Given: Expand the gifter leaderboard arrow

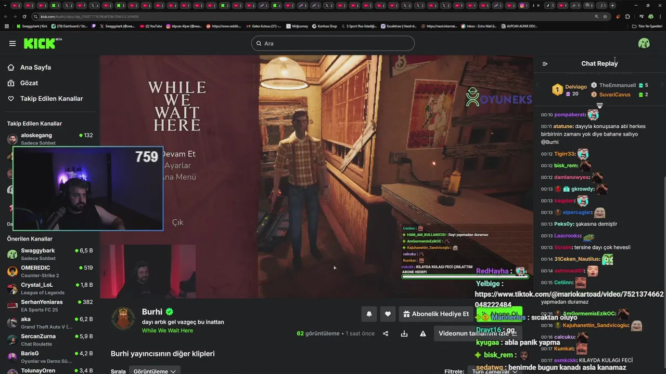Looking at the screenshot, I should point(599,105).
